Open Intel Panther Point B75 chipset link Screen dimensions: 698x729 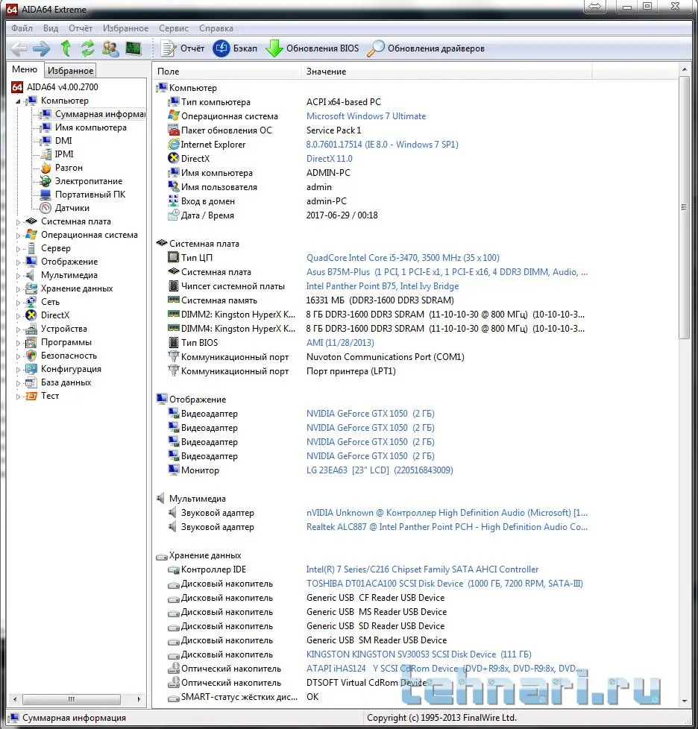tap(383, 286)
